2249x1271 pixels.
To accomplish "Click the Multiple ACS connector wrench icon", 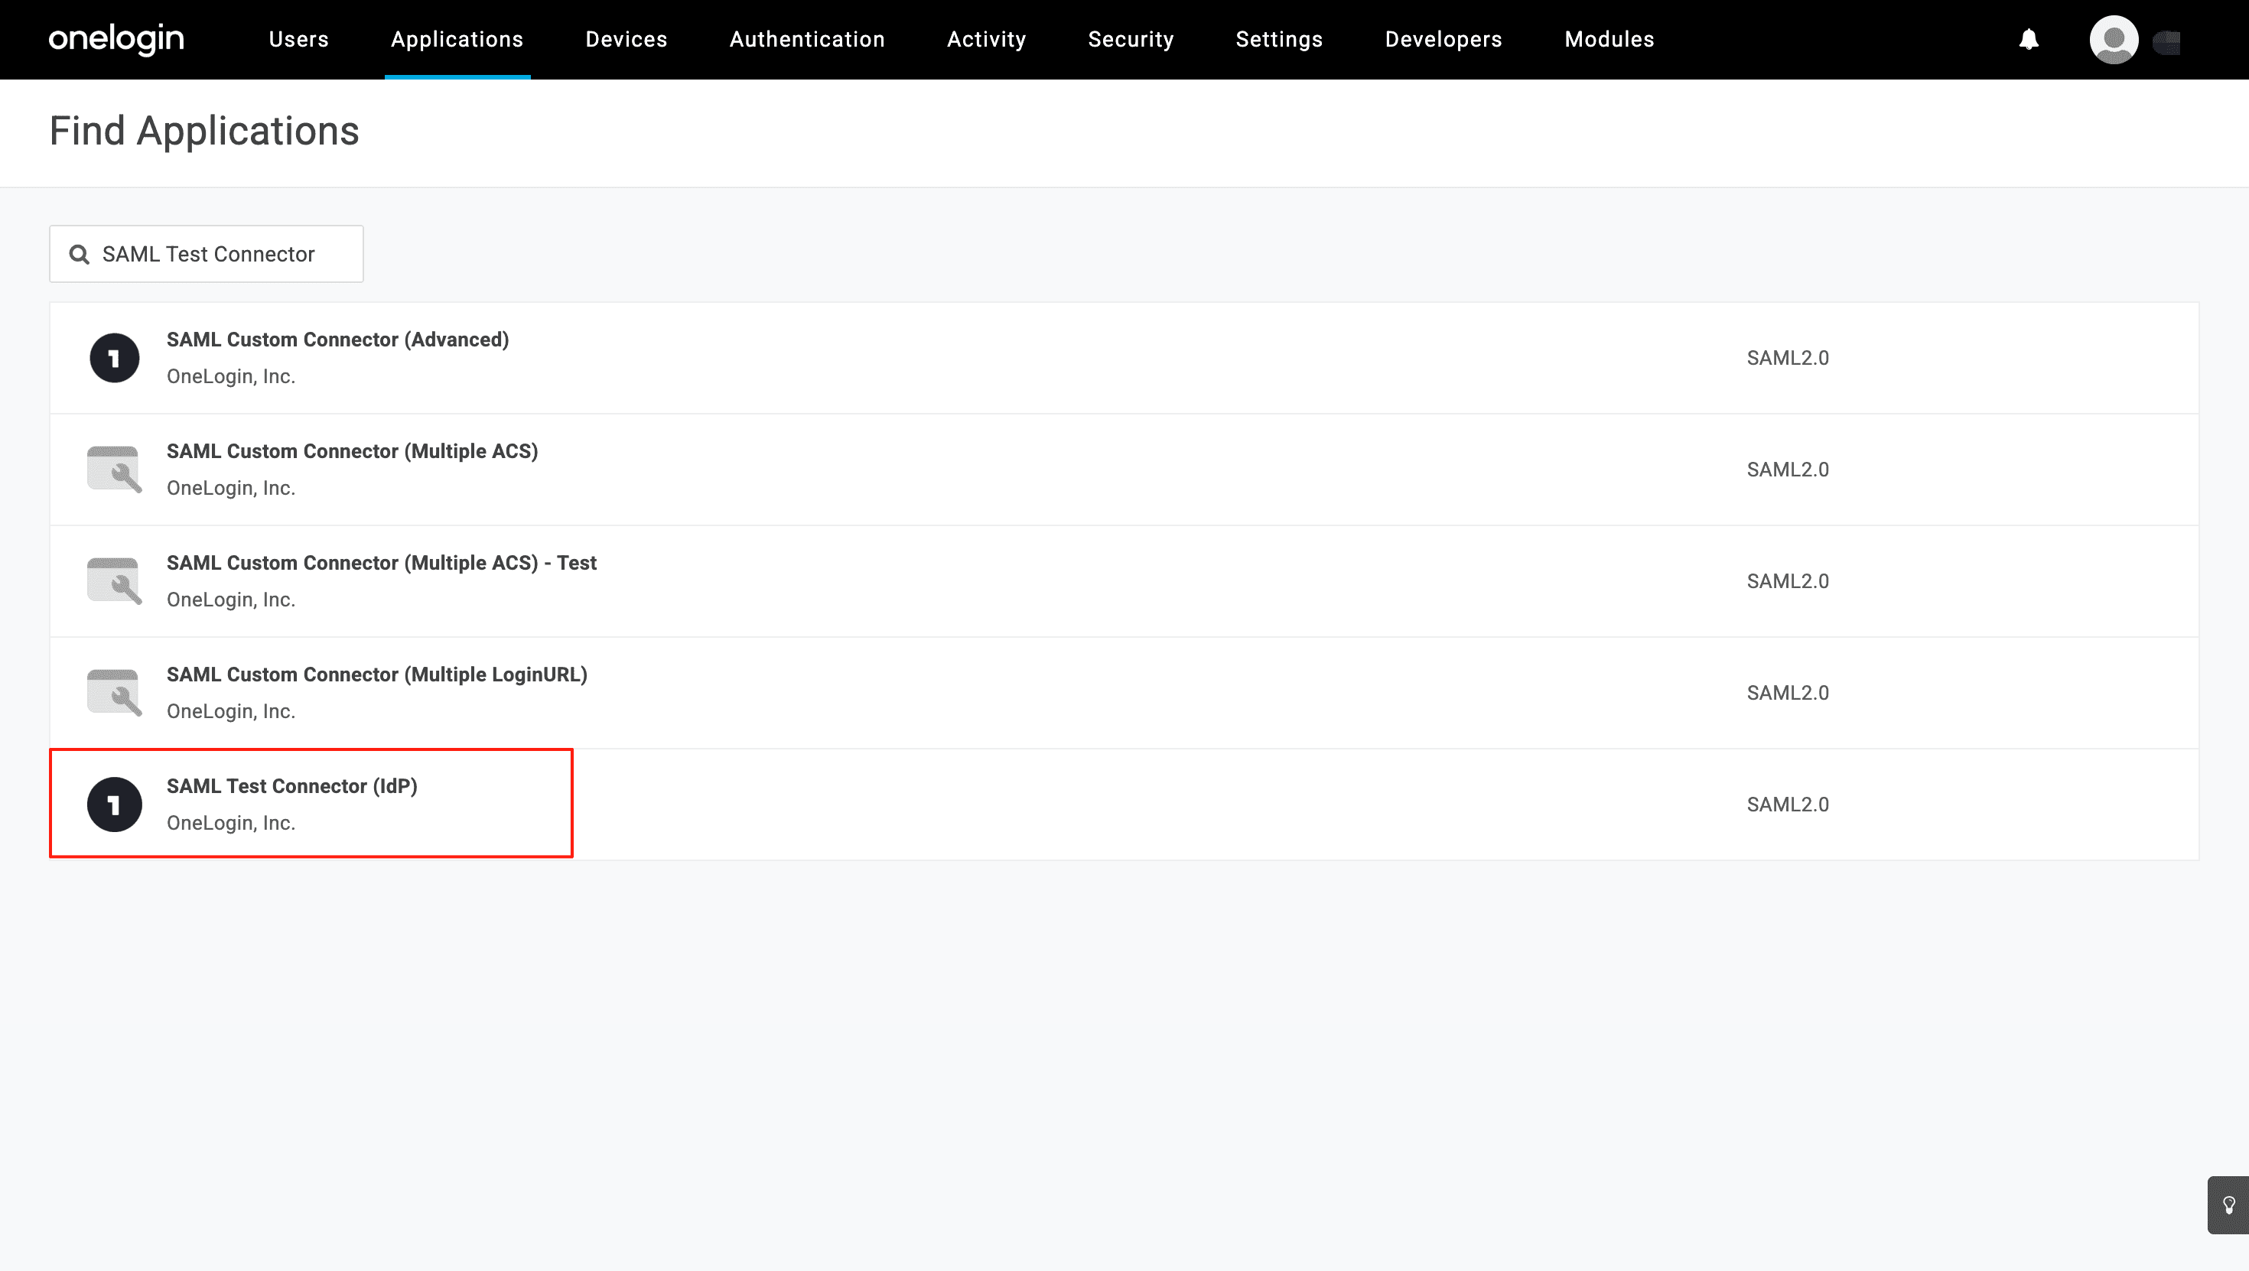I will [115, 470].
